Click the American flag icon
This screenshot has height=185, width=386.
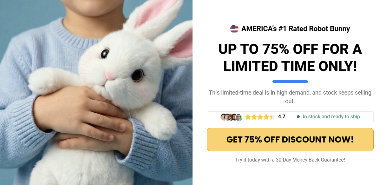click(x=234, y=29)
